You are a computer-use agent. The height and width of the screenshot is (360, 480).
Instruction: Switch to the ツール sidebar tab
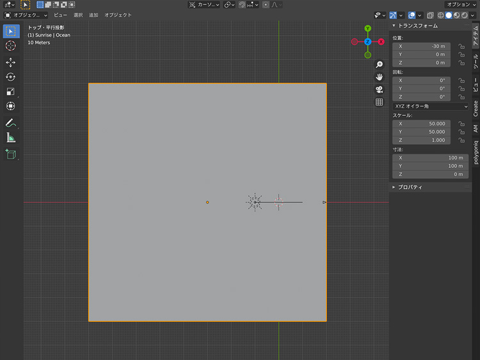pos(475,61)
